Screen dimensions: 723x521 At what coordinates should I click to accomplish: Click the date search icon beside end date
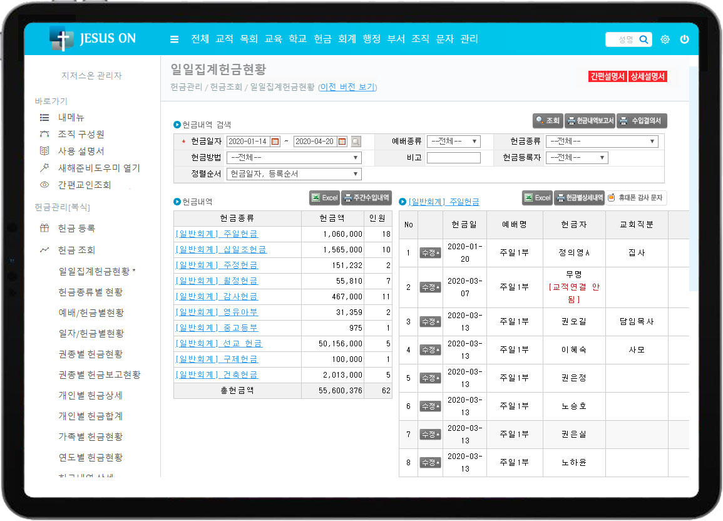(356, 142)
